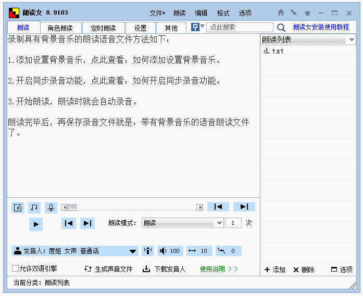
Task: Switch to the 角色朗读 tab
Action: point(60,28)
